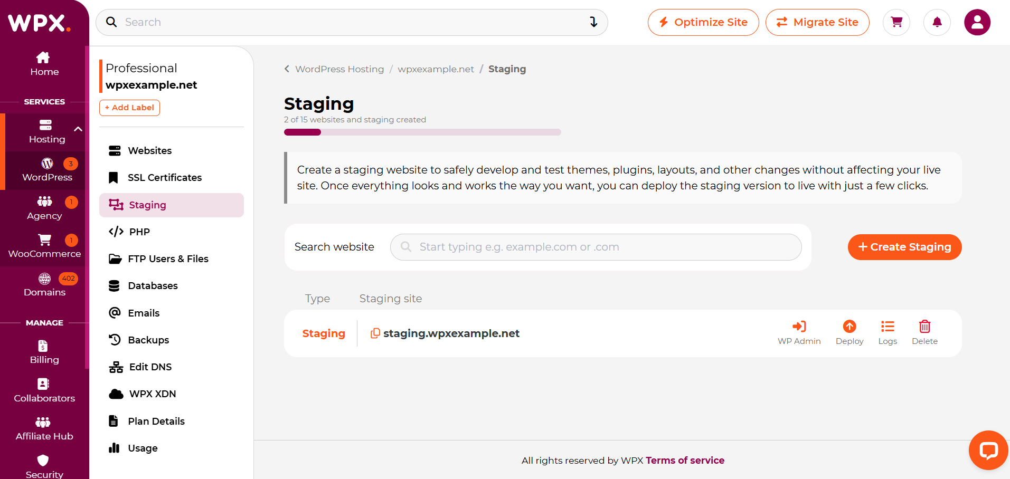Open Security in sidebar
Image resolution: width=1010 pixels, height=479 pixels.
[44, 466]
